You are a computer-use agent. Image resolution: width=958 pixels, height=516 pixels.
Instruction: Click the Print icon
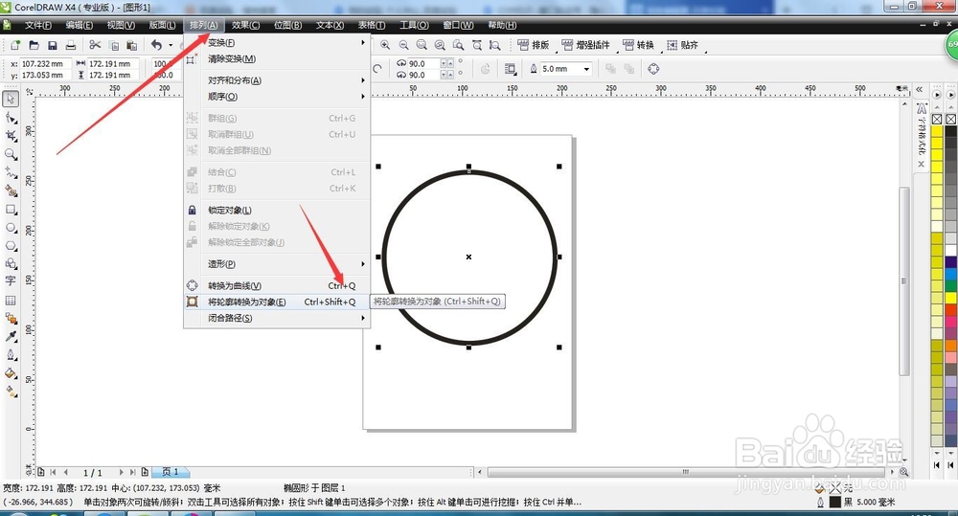click(71, 45)
